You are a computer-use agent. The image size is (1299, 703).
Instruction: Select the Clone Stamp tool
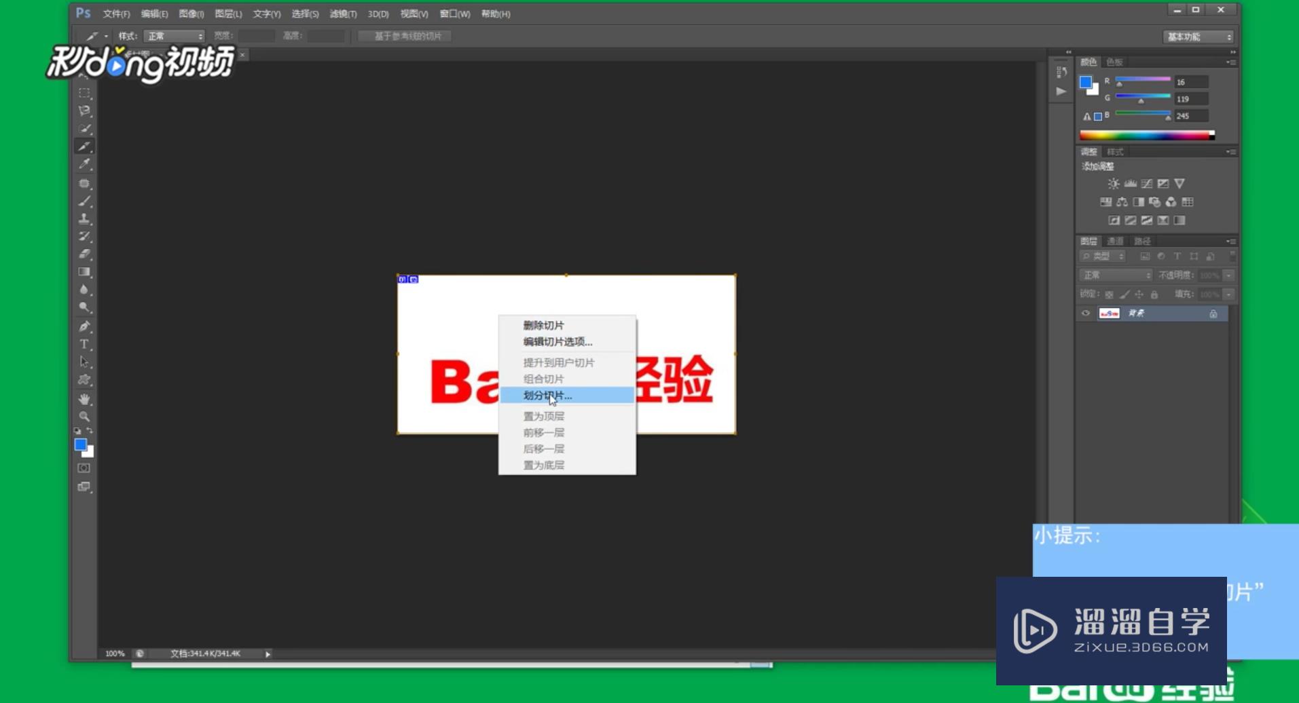pos(84,218)
